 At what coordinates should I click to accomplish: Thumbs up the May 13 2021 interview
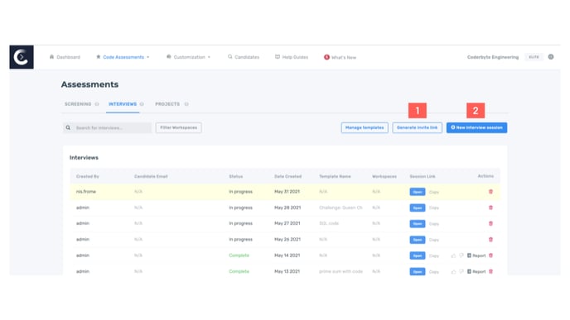click(453, 272)
